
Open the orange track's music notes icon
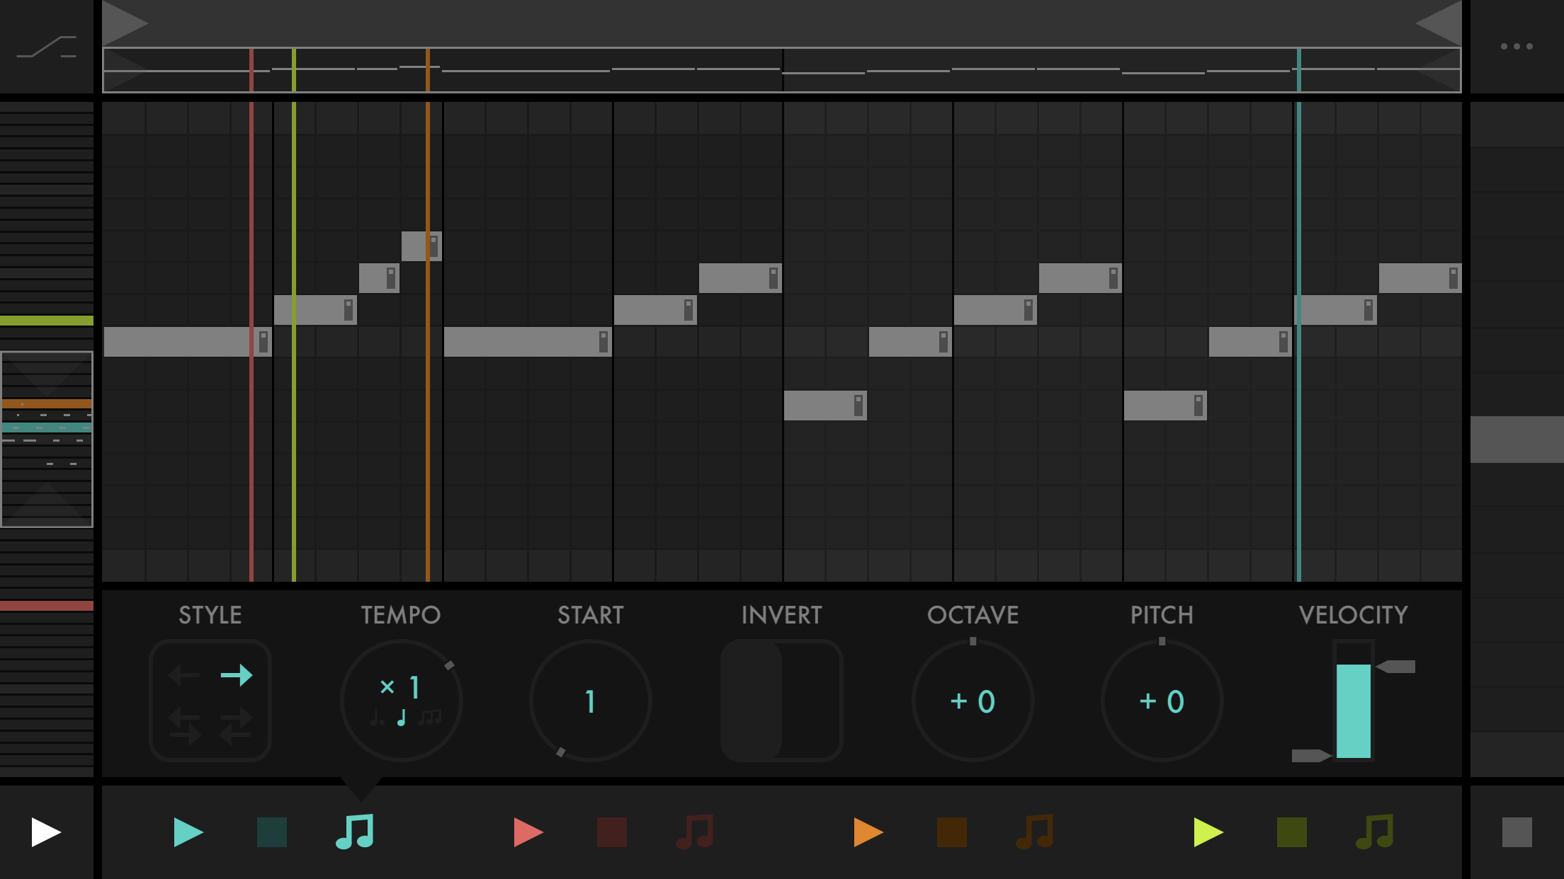pyautogui.click(x=1035, y=832)
